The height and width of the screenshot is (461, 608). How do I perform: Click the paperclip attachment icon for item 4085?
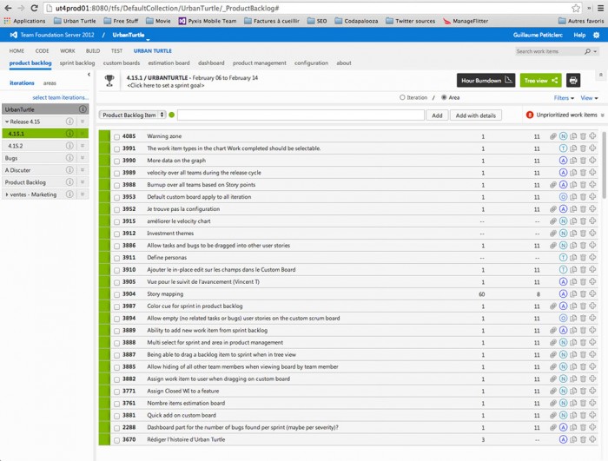point(554,136)
